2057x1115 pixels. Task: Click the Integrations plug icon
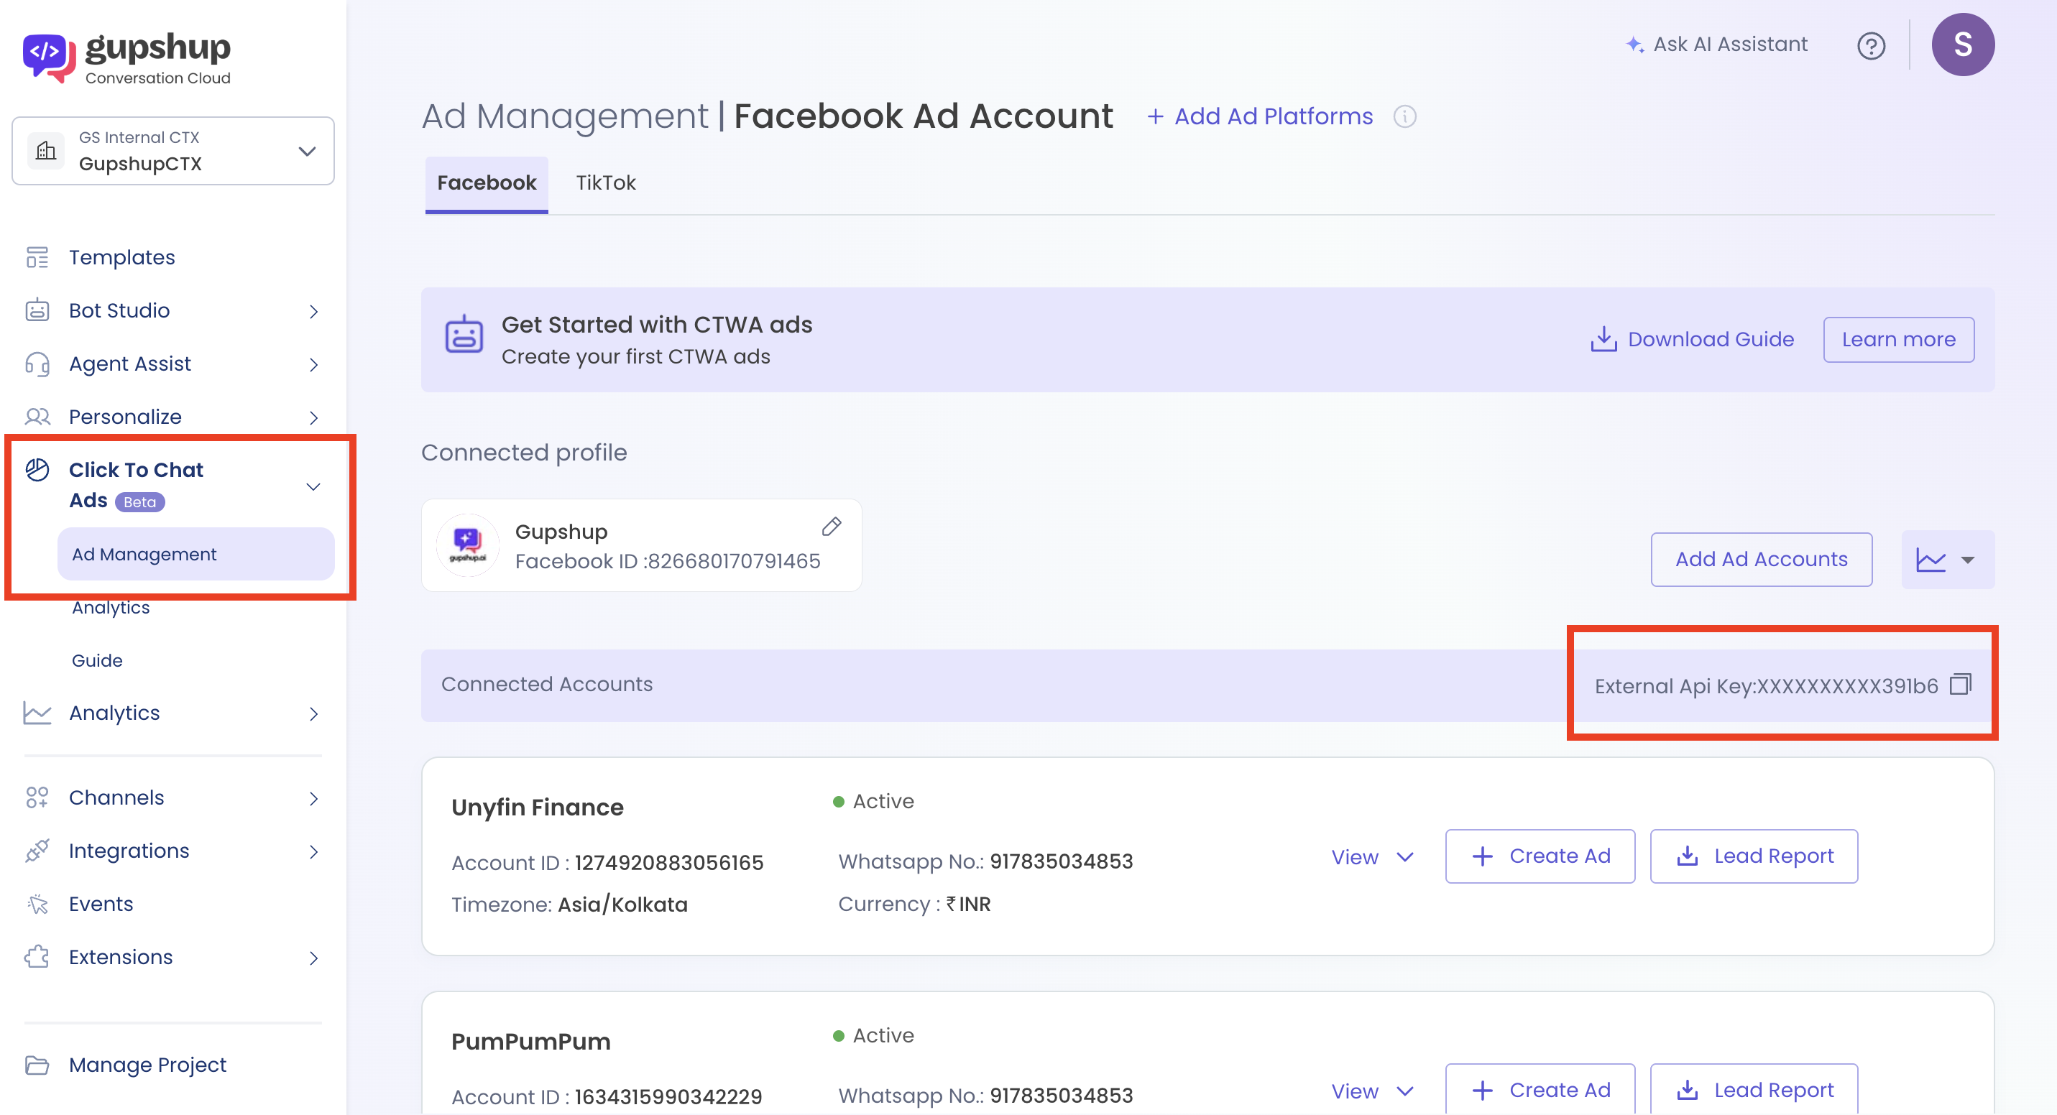click(x=37, y=851)
